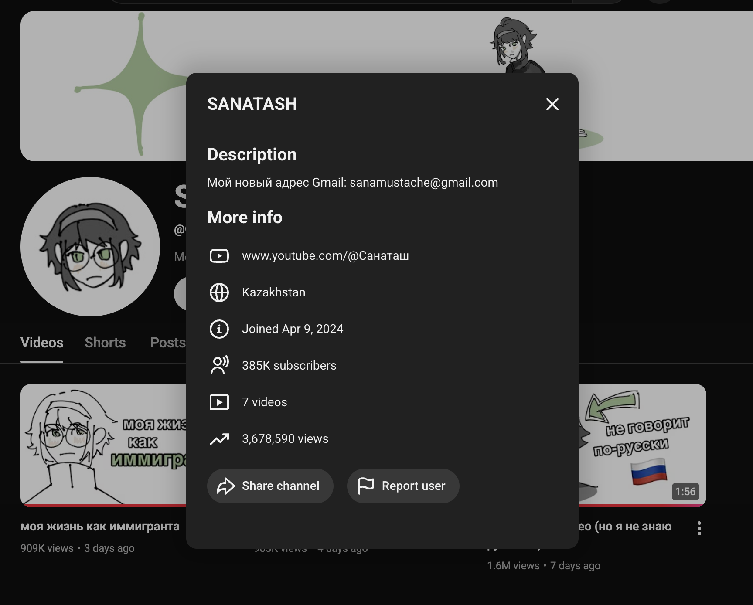Screen dimensions: 753x605
Task: Click the globe icon next to Kazakhstan
Action: [x=219, y=292]
